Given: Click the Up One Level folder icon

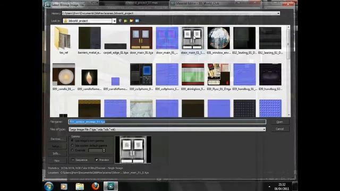Looking at the screenshot, I should click(125, 21).
